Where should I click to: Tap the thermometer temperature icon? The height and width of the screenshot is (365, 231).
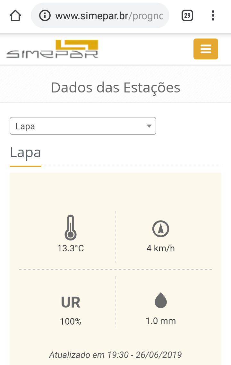coord(71,227)
